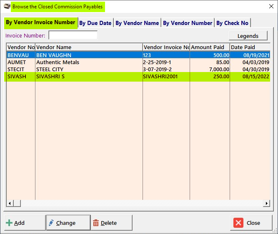Switch to the By Due Date tab

95,23
